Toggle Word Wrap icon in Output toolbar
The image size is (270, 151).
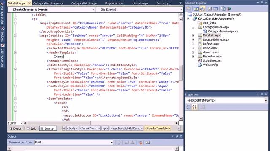[148, 143]
